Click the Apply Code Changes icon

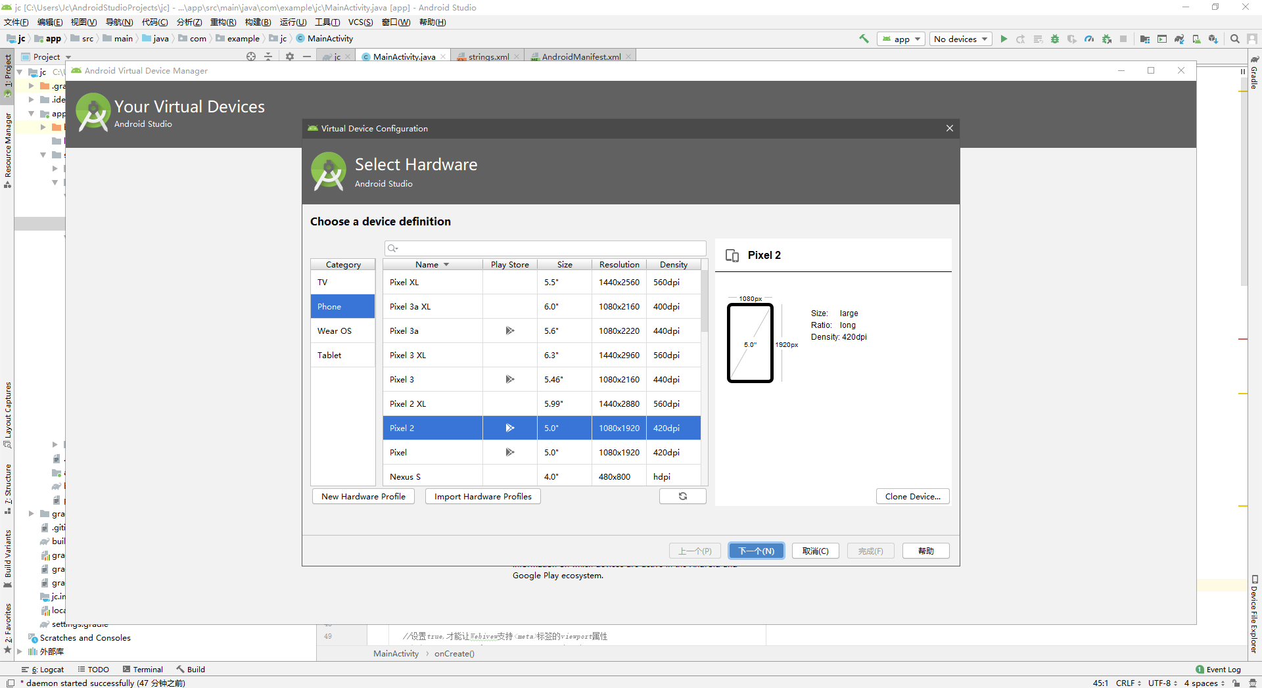click(x=1038, y=39)
